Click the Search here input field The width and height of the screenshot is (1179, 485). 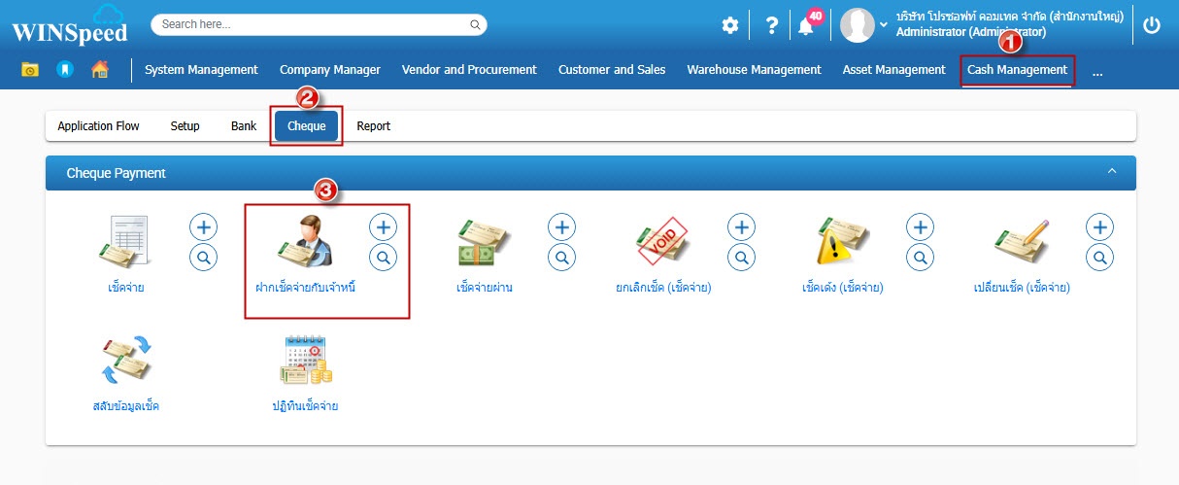coord(320,24)
